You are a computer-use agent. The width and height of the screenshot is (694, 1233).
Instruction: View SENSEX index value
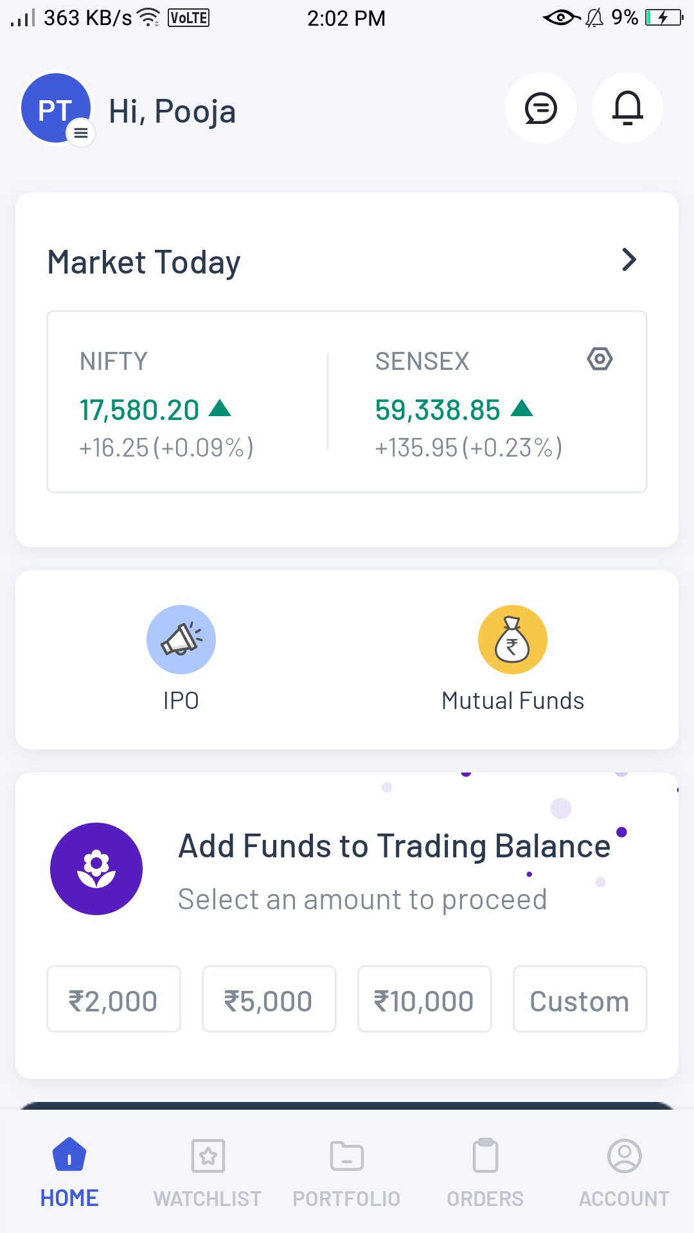point(438,410)
